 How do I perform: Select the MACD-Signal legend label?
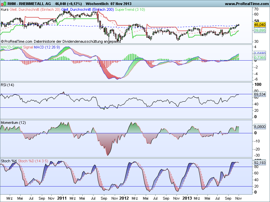11,47
